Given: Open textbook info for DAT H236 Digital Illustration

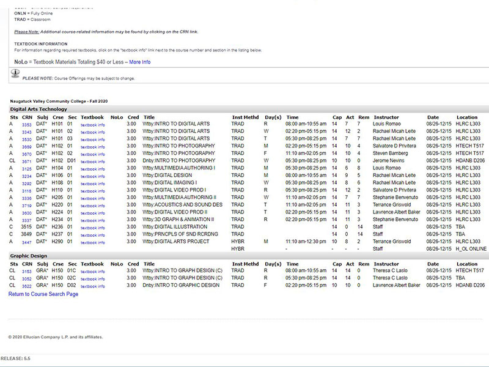Looking at the screenshot, I should [93, 228].
